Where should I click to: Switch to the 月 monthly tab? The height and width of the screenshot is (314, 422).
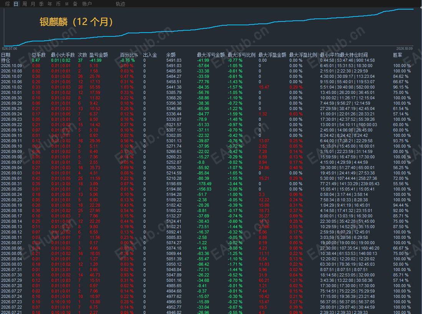[33, 4]
